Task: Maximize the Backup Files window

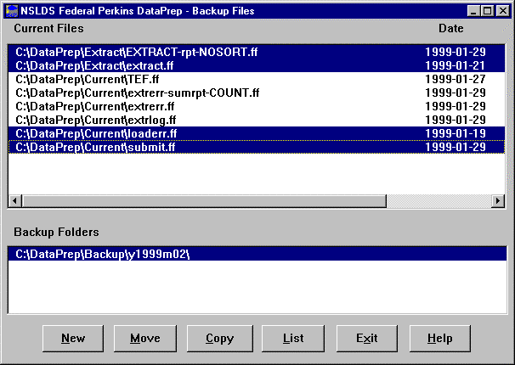Action: [488, 11]
